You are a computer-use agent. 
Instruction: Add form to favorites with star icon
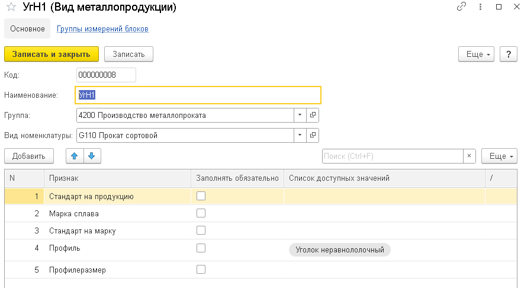coord(11,7)
